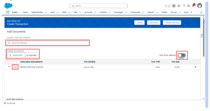
Task: Switch to the Accounts tab
Action: click(88, 12)
